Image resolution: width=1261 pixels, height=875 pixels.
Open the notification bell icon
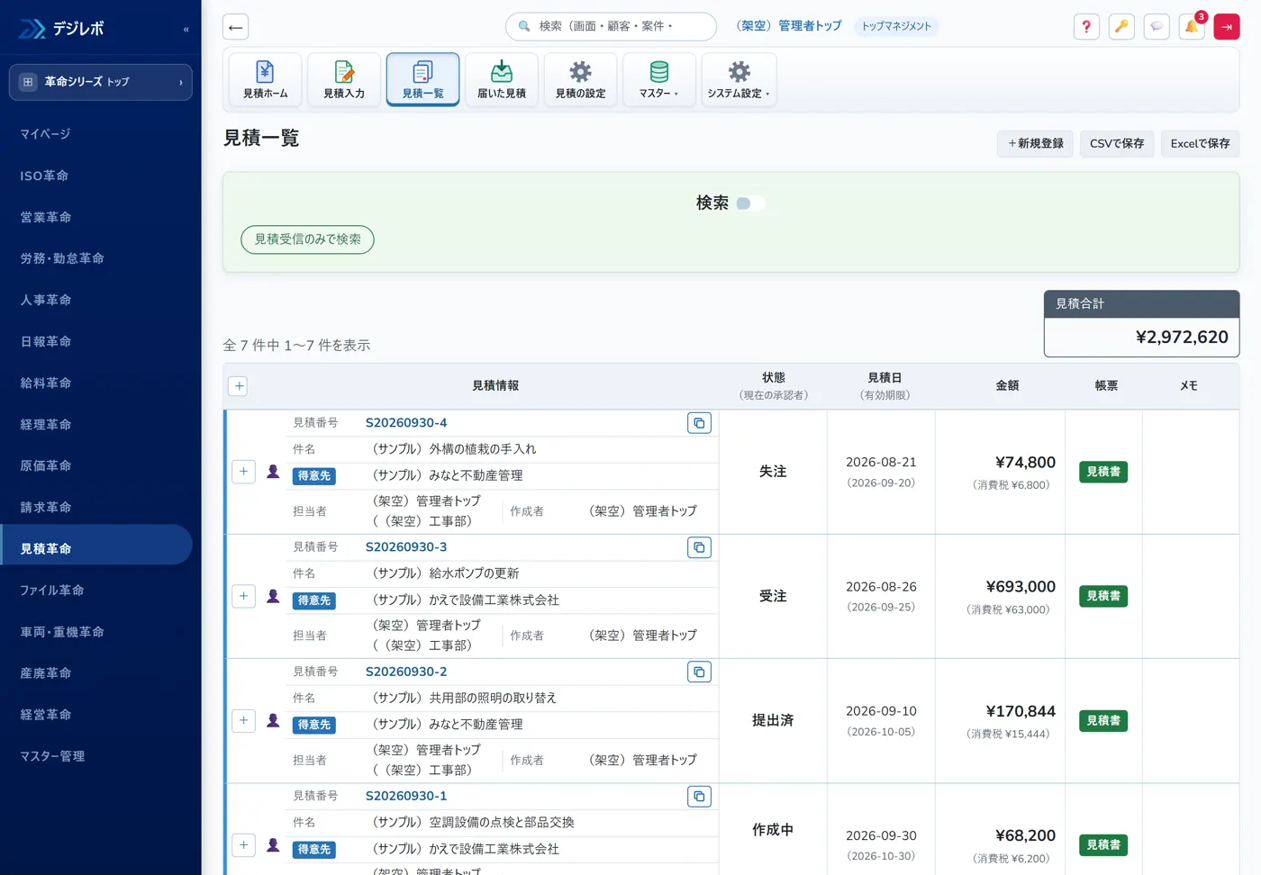[x=1192, y=27]
